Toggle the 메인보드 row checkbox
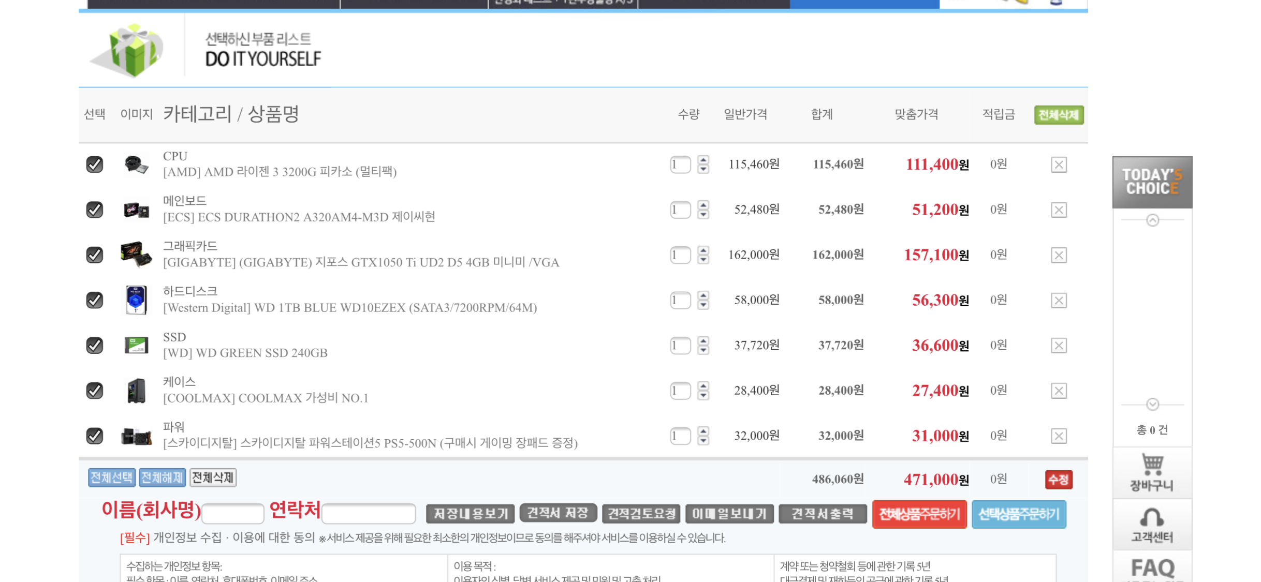The width and height of the screenshot is (1261, 582). coord(95,210)
